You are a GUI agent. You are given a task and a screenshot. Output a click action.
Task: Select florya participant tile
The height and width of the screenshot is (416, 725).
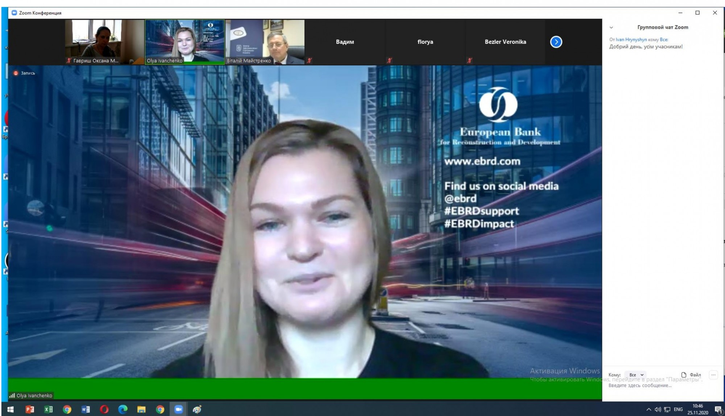pos(425,42)
